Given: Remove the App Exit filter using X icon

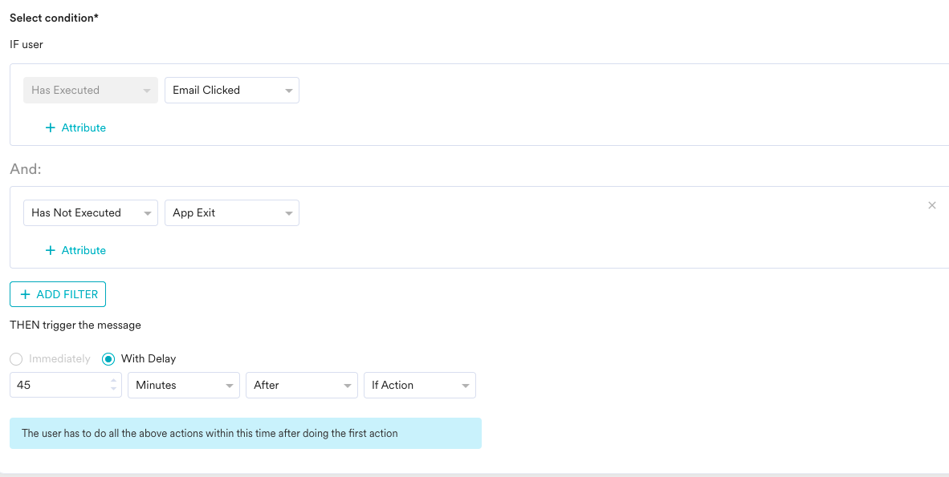Looking at the screenshot, I should coord(932,205).
